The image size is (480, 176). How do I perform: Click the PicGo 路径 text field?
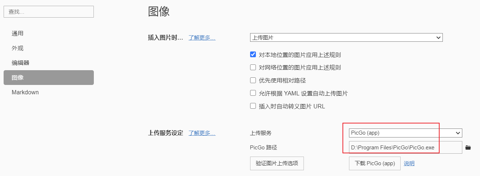coord(406,147)
